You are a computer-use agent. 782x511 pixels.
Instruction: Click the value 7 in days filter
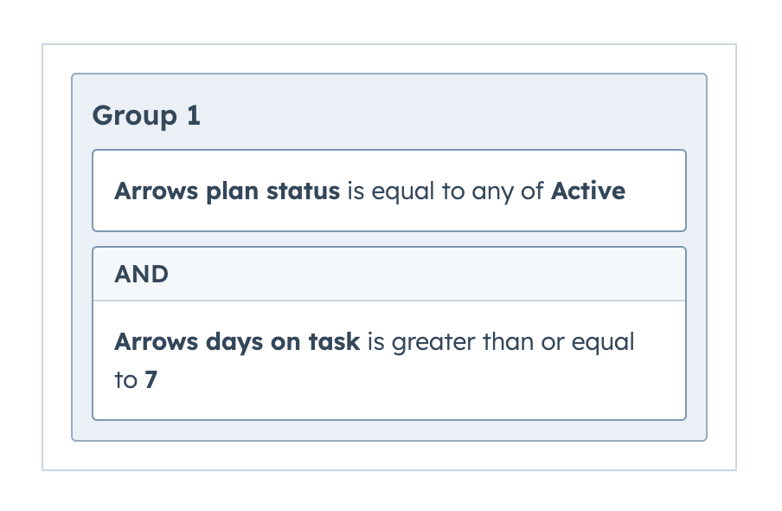pos(151,380)
